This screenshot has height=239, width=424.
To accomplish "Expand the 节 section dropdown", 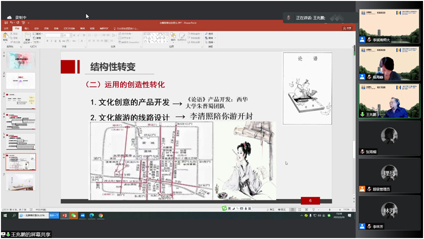I will pyautogui.click(x=37, y=42).
